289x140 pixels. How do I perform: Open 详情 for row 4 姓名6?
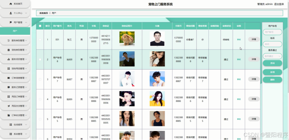pos(254,99)
